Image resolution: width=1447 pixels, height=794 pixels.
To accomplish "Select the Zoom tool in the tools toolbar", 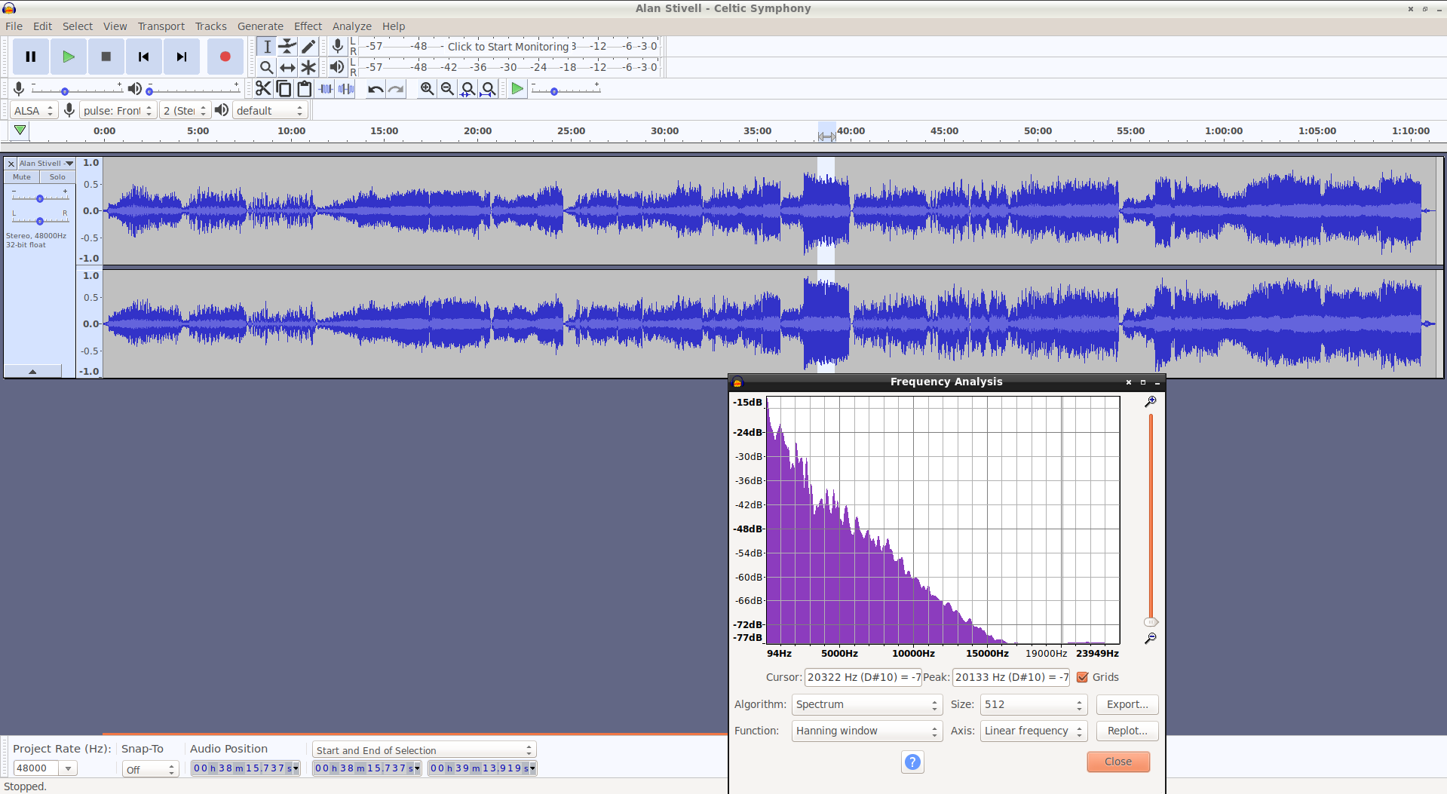I will (x=266, y=67).
